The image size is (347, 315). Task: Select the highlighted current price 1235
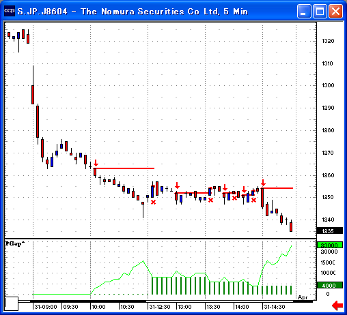coord(330,231)
